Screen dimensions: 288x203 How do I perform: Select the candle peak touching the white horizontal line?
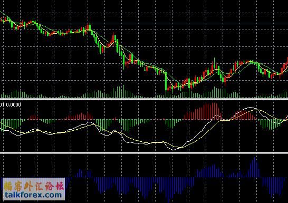89,27
